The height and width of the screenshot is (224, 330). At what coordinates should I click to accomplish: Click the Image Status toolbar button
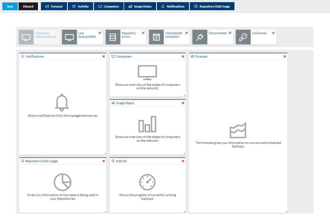click(140, 6)
